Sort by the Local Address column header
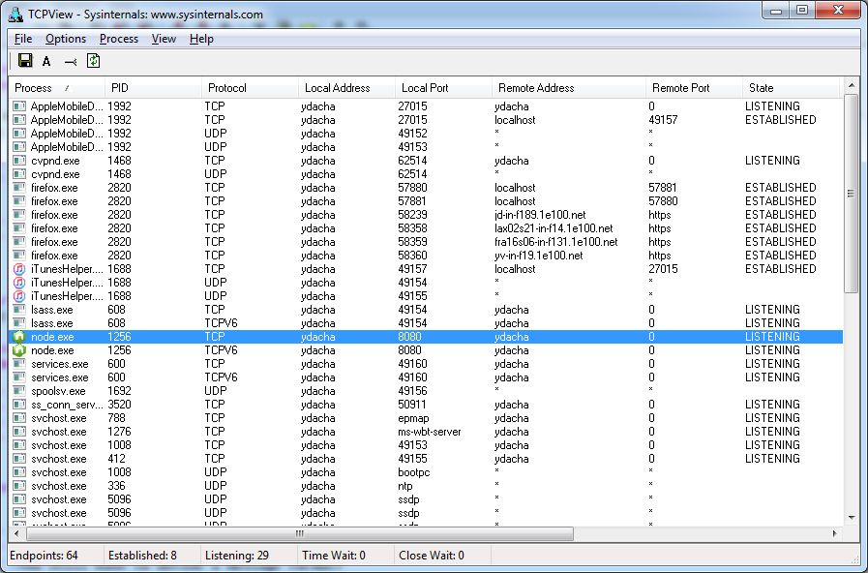The image size is (868, 573). 347,88
